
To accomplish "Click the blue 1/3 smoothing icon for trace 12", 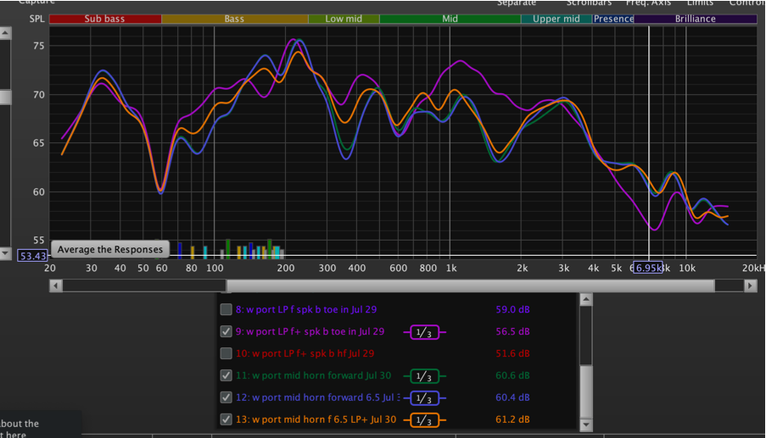I will pyautogui.click(x=425, y=398).
